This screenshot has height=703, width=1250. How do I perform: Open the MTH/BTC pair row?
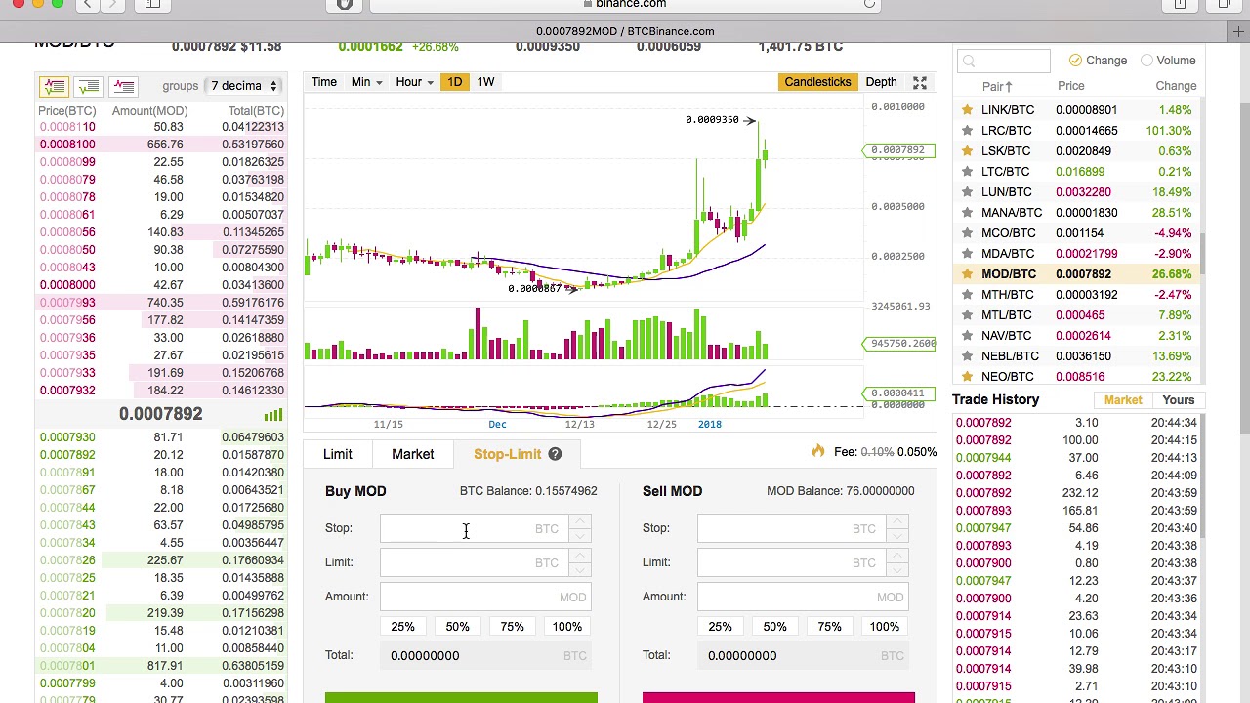coord(1077,295)
